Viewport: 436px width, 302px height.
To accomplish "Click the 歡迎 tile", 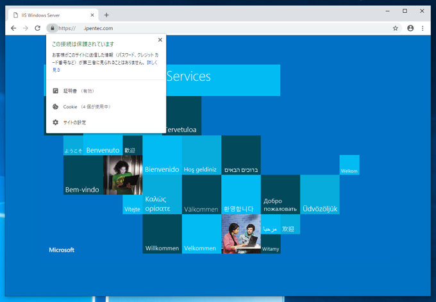I will pyautogui.click(x=133, y=145).
